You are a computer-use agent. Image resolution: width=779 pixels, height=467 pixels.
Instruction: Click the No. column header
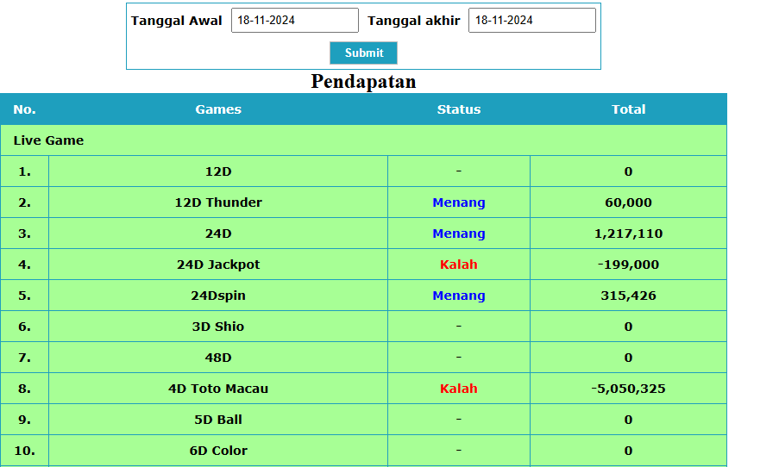pos(24,109)
